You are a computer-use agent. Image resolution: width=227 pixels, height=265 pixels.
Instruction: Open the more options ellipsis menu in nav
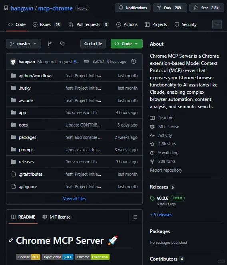tap(217, 24)
